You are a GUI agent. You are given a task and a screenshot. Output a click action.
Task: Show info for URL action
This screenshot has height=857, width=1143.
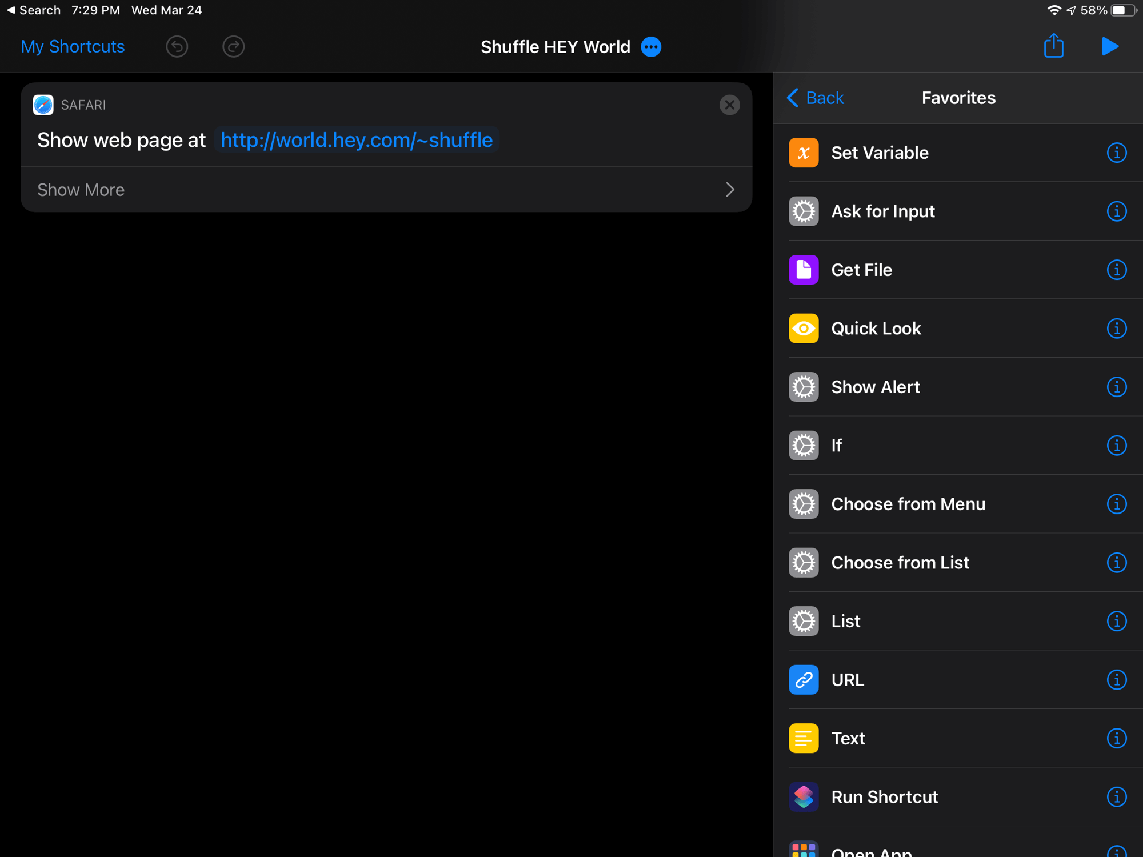coord(1116,680)
